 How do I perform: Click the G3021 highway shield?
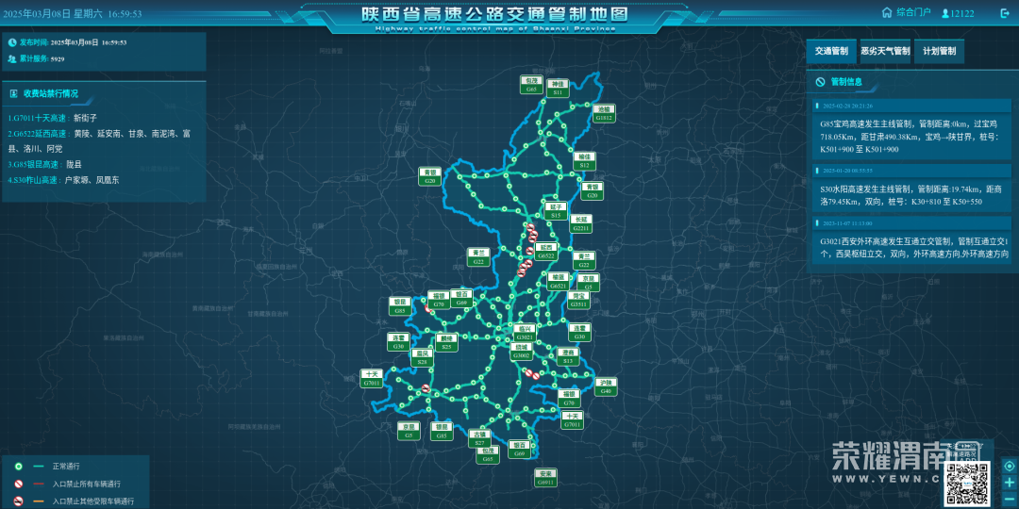pyautogui.click(x=524, y=333)
